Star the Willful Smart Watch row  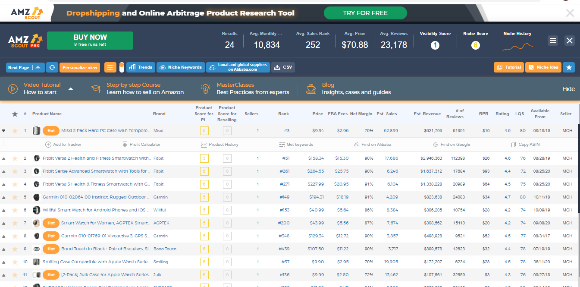(x=15, y=210)
